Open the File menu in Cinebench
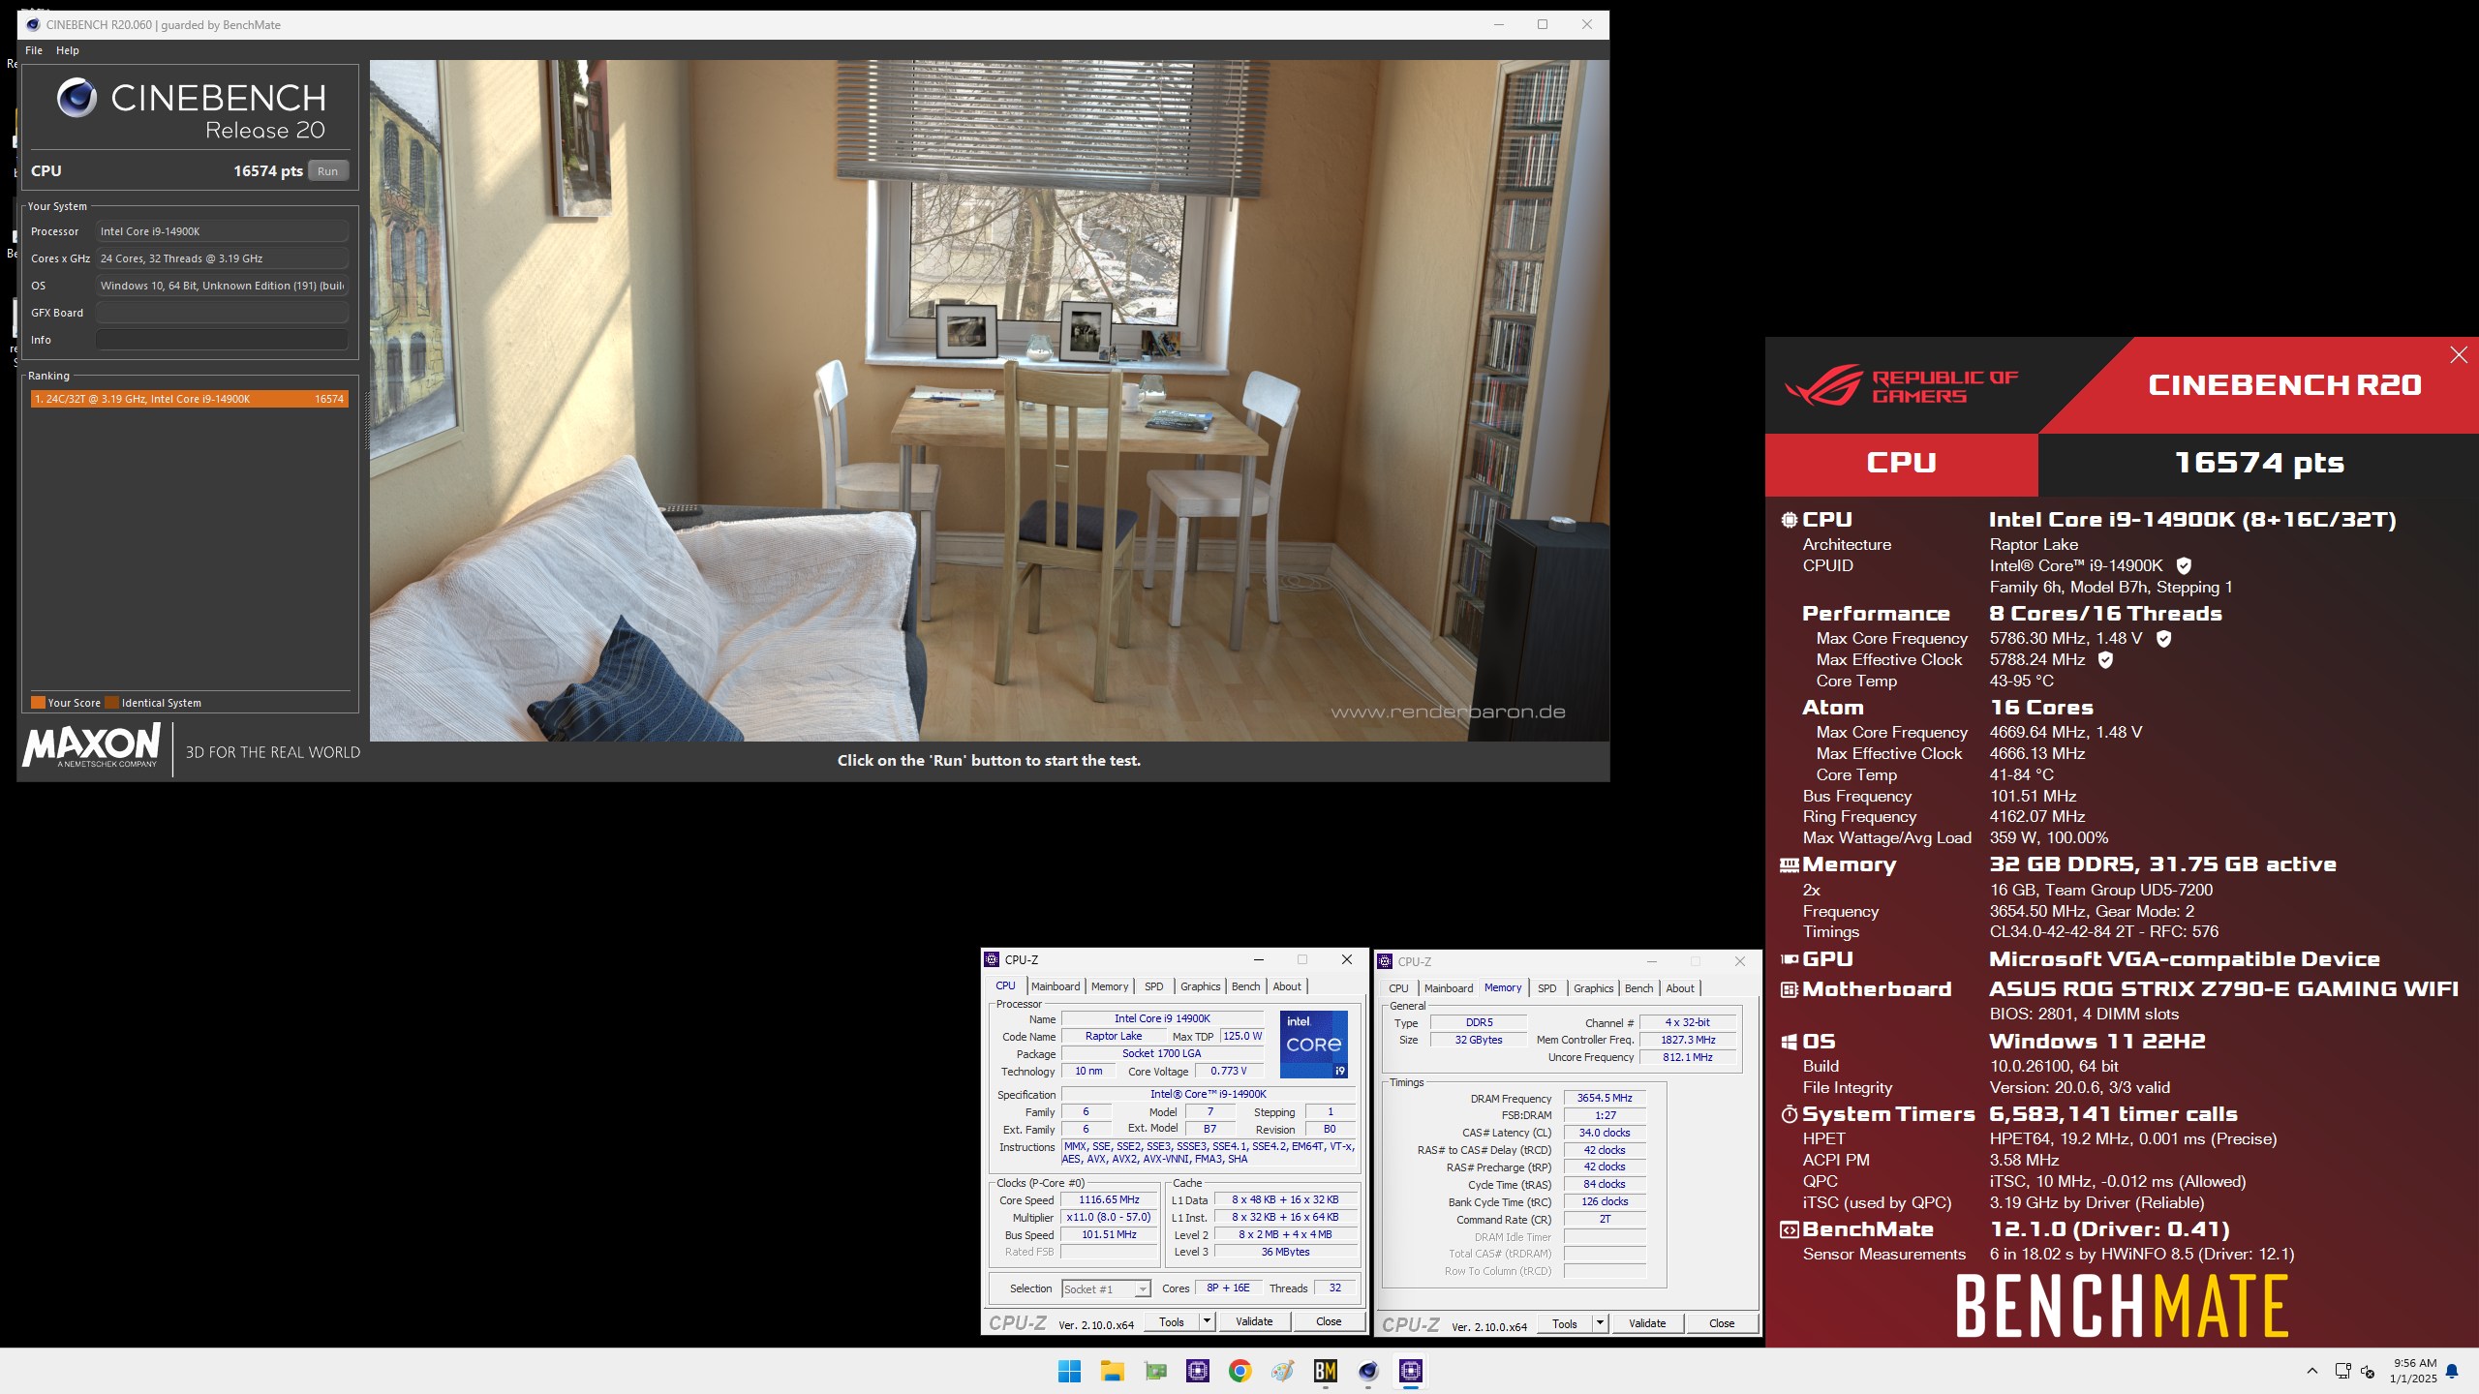Image resolution: width=2479 pixels, height=1394 pixels. point(34,50)
